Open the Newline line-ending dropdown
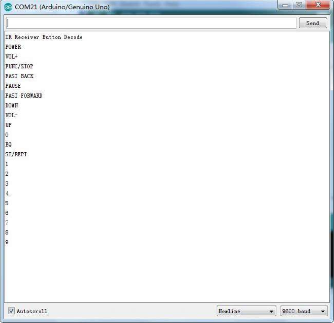 [x=246, y=311]
